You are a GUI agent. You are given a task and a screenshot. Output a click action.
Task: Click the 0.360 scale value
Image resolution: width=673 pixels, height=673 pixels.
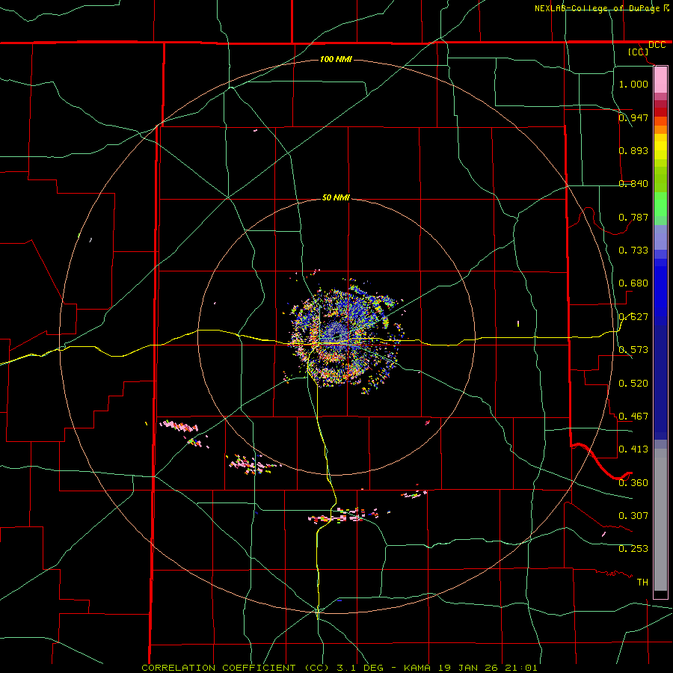tap(633, 483)
